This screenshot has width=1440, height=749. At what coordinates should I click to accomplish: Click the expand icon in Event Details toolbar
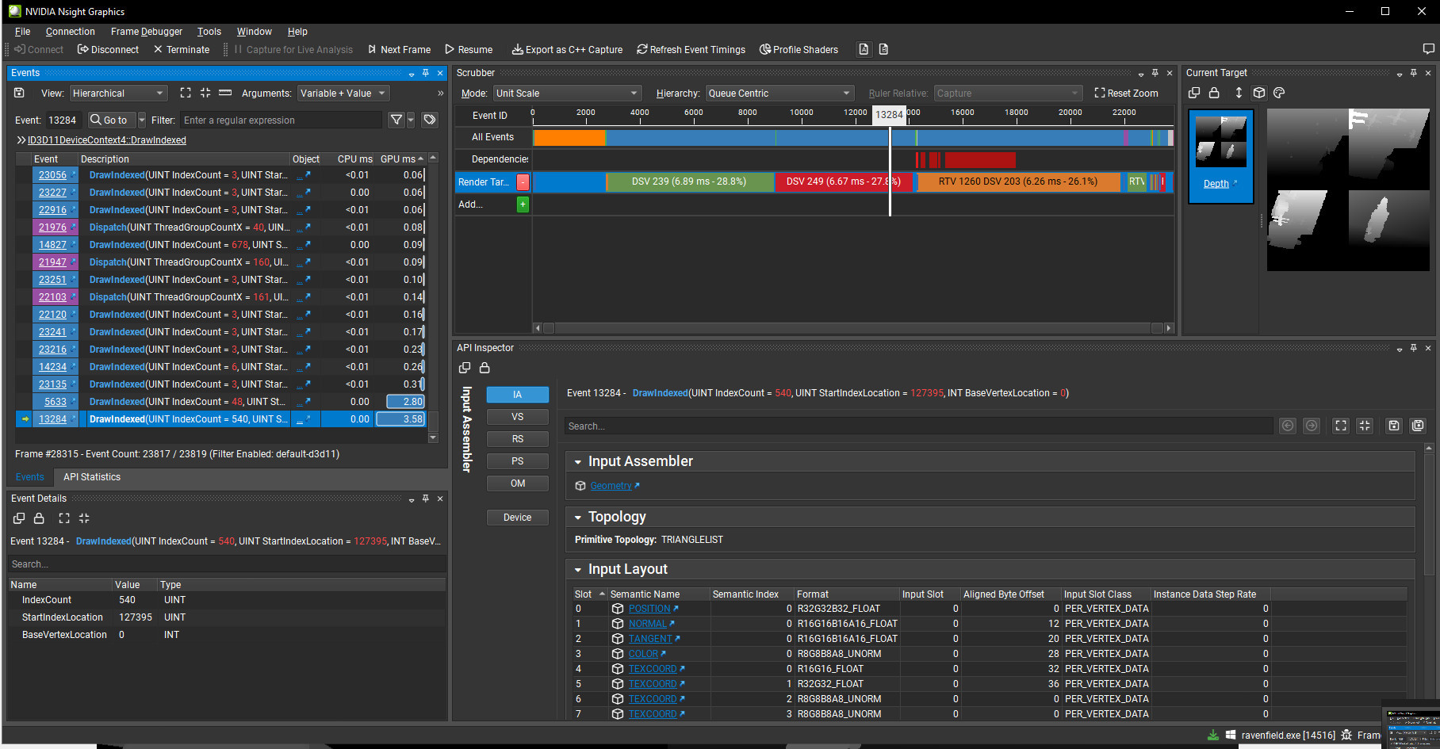[64, 518]
